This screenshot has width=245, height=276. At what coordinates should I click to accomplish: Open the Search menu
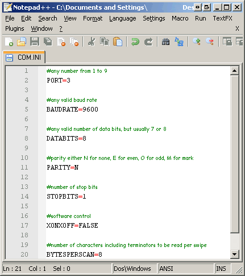[x=48, y=18]
